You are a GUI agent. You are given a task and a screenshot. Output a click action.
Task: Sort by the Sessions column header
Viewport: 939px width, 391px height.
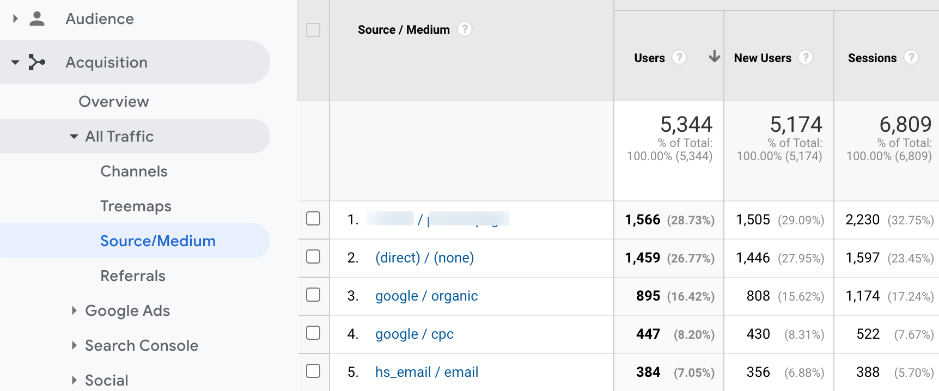coord(872,58)
